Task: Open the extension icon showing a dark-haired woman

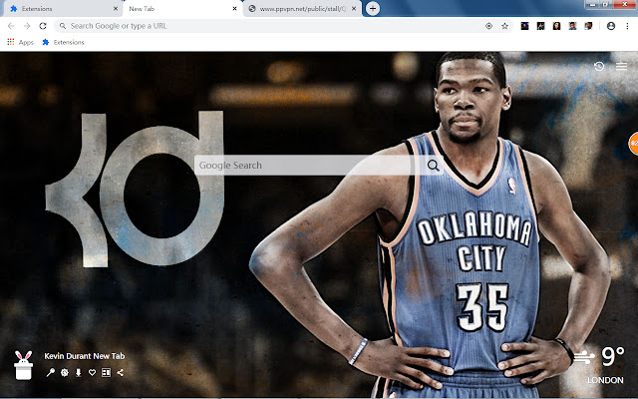Action: click(556, 26)
